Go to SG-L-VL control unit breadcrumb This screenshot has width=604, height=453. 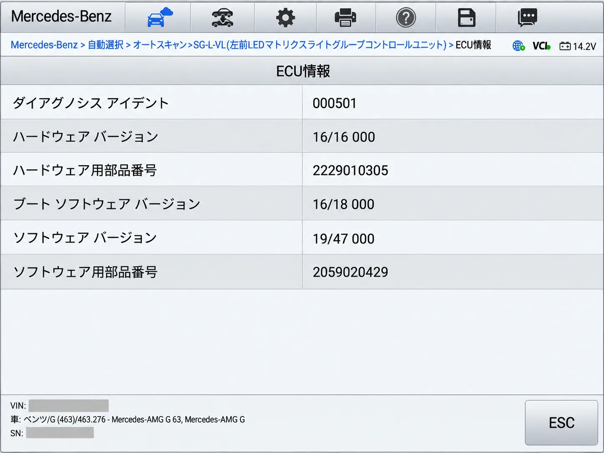(320, 45)
